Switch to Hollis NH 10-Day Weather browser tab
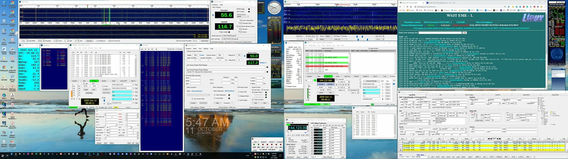The width and height of the screenshot is (568, 159). coord(438,3)
